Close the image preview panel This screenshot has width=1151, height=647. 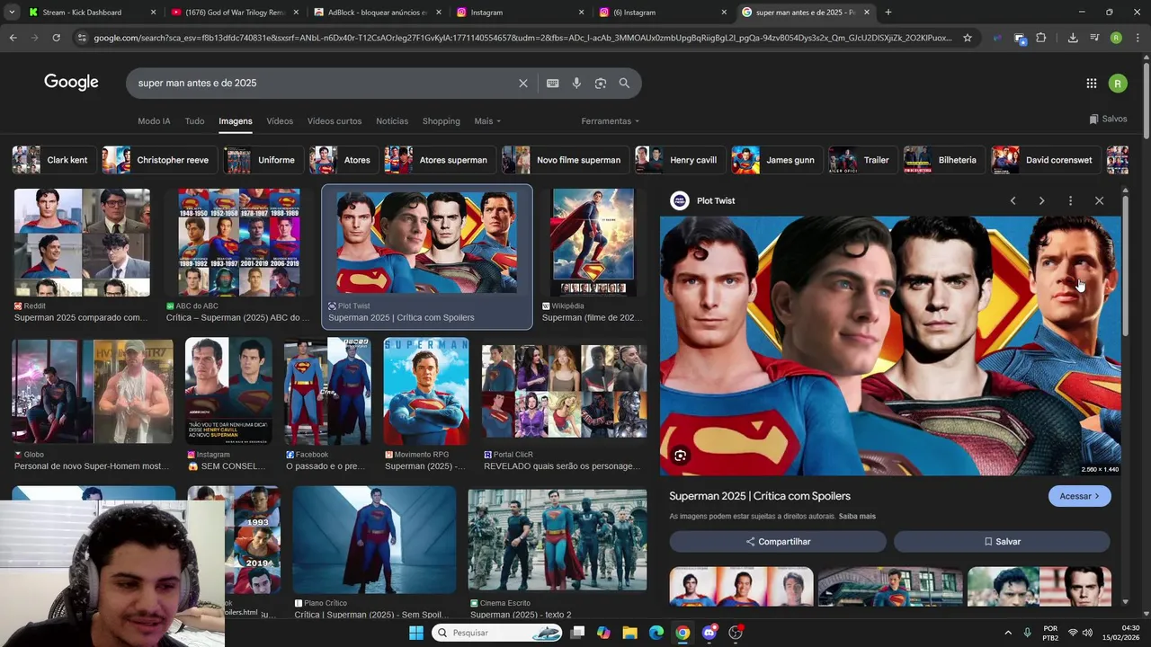pyautogui.click(x=1099, y=200)
